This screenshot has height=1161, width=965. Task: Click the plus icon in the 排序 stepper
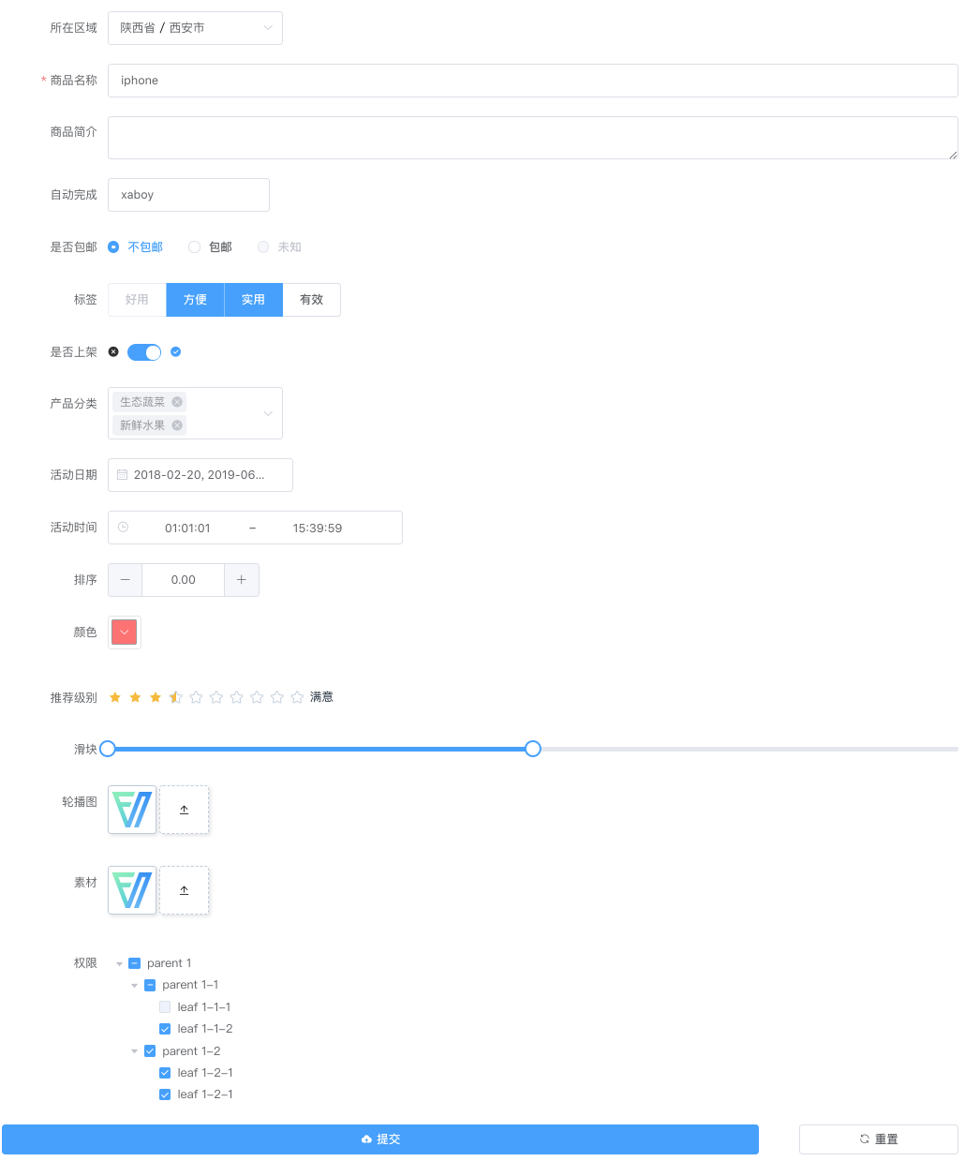242,579
